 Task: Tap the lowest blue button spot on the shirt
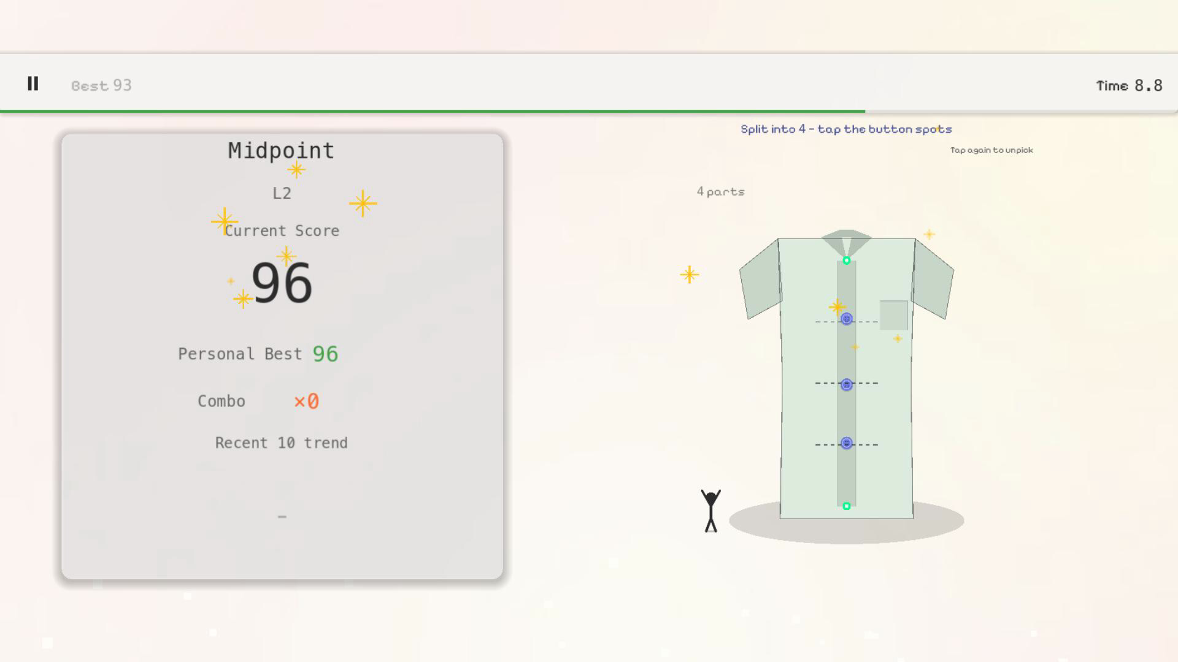847,443
